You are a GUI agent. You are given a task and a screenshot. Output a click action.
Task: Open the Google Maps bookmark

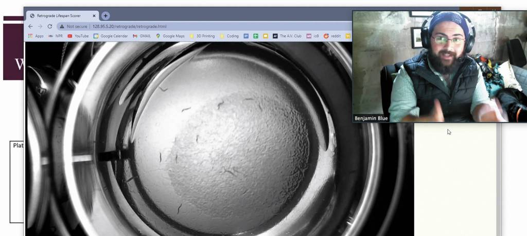pos(170,36)
